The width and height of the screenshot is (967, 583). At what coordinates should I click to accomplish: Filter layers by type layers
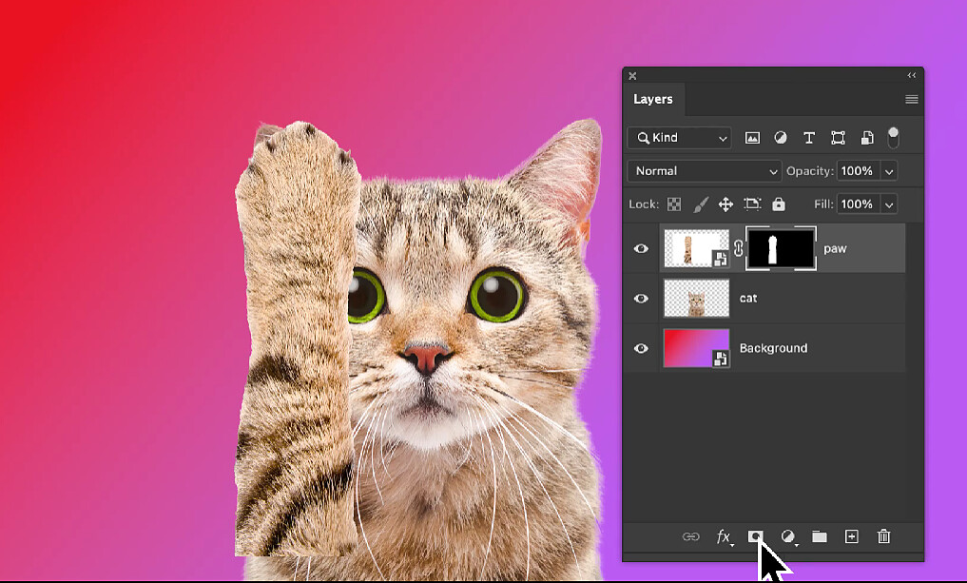pyautogui.click(x=809, y=138)
